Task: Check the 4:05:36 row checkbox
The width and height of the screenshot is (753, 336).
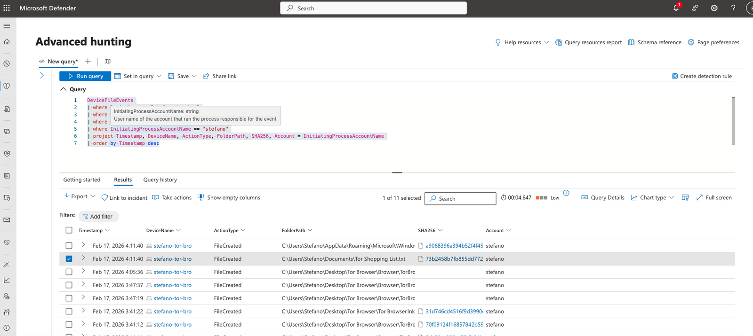Action: 69,272
